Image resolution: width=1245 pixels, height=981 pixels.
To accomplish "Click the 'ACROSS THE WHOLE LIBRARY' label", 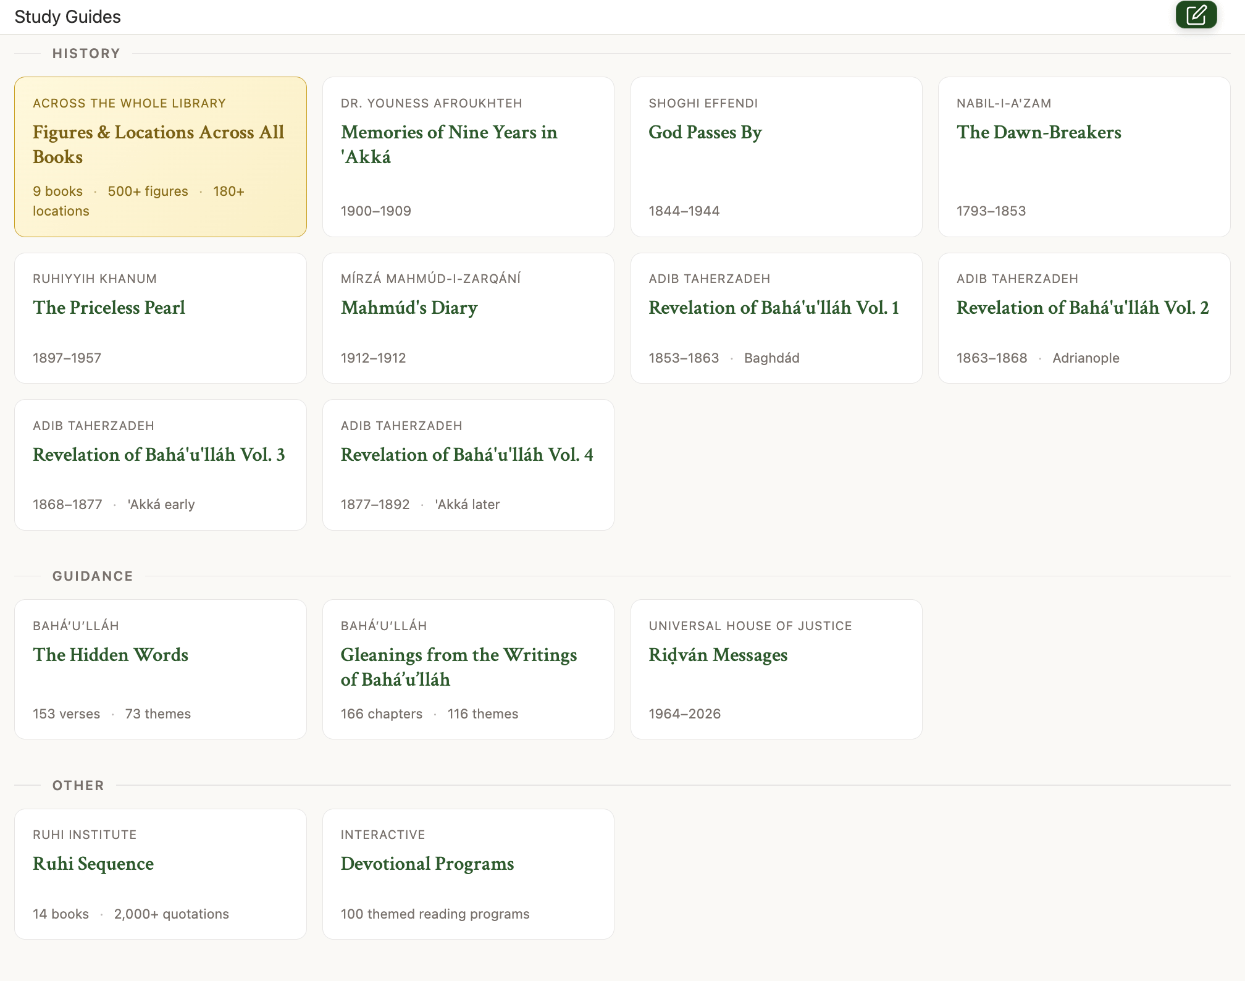I will point(129,103).
